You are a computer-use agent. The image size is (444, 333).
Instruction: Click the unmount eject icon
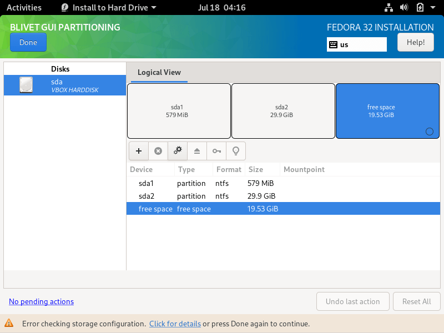(197, 151)
